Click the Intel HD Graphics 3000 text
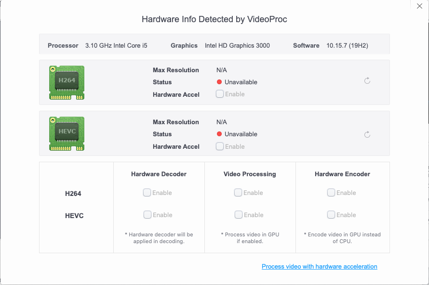Viewport: 429px width, 285px height. (237, 46)
